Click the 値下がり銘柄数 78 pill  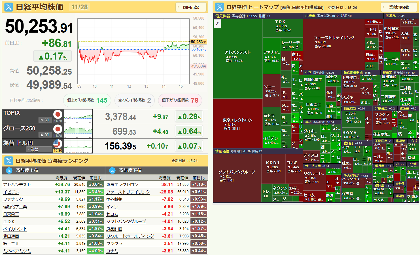coord(180,100)
